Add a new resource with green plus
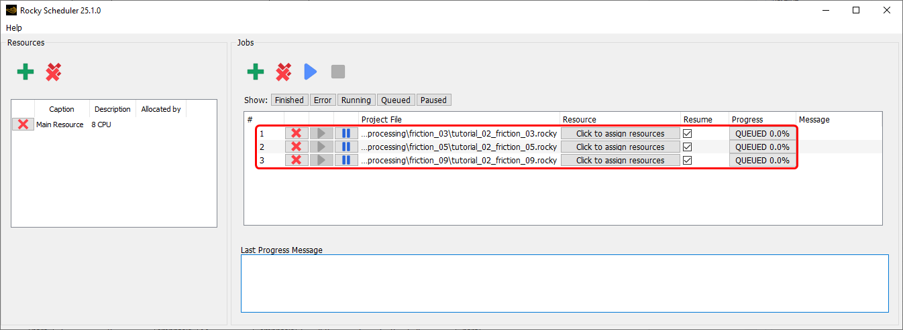 pyautogui.click(x=25, y=72)
